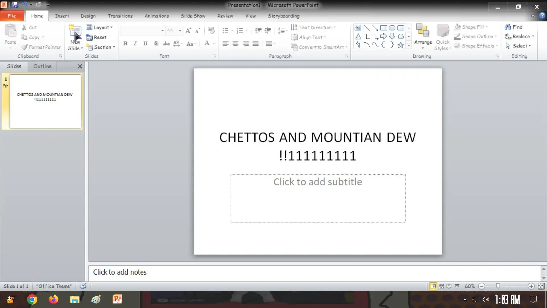Click the Fit slide to window icon
This screenshot has height=308, width=547.
point(541,286)
